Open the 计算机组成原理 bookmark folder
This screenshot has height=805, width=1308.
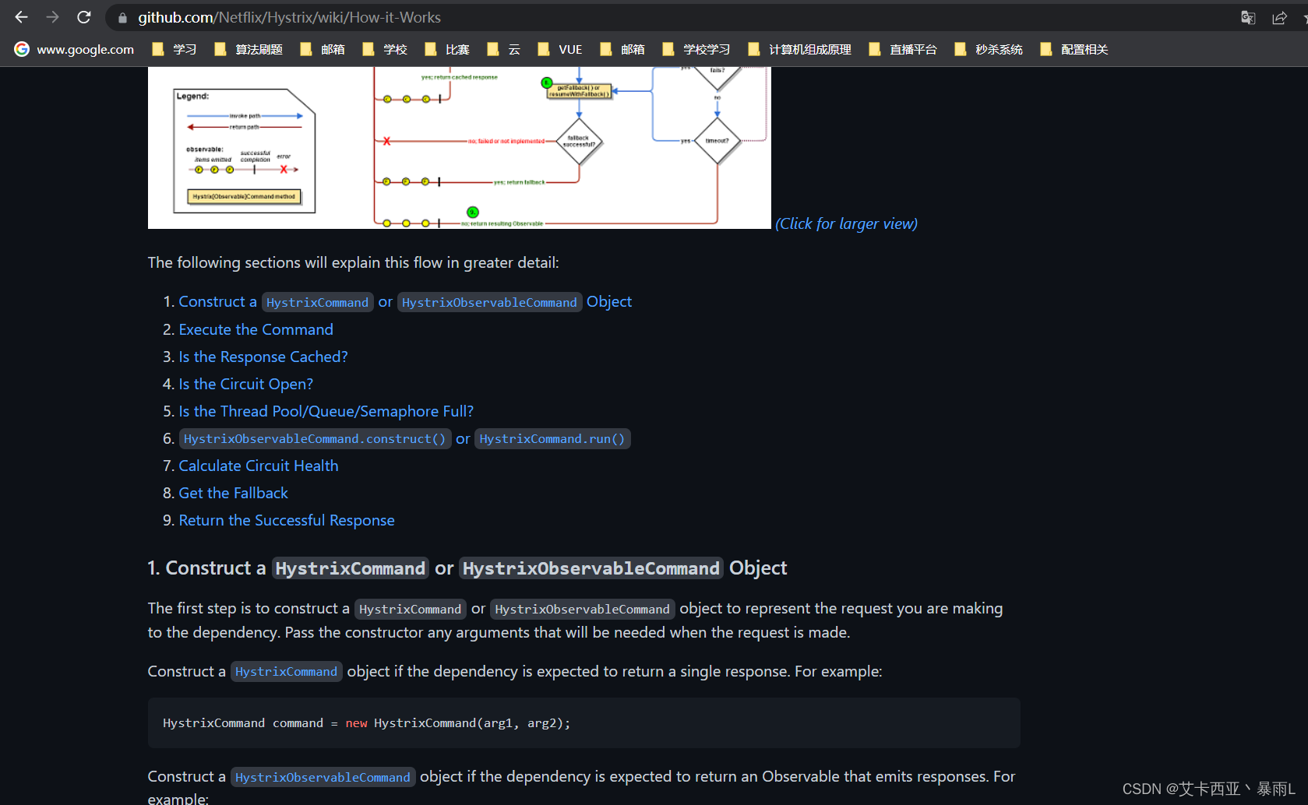pos(799,49)
